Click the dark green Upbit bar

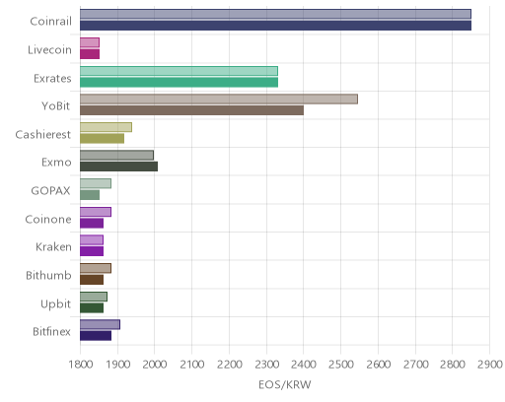92,308
